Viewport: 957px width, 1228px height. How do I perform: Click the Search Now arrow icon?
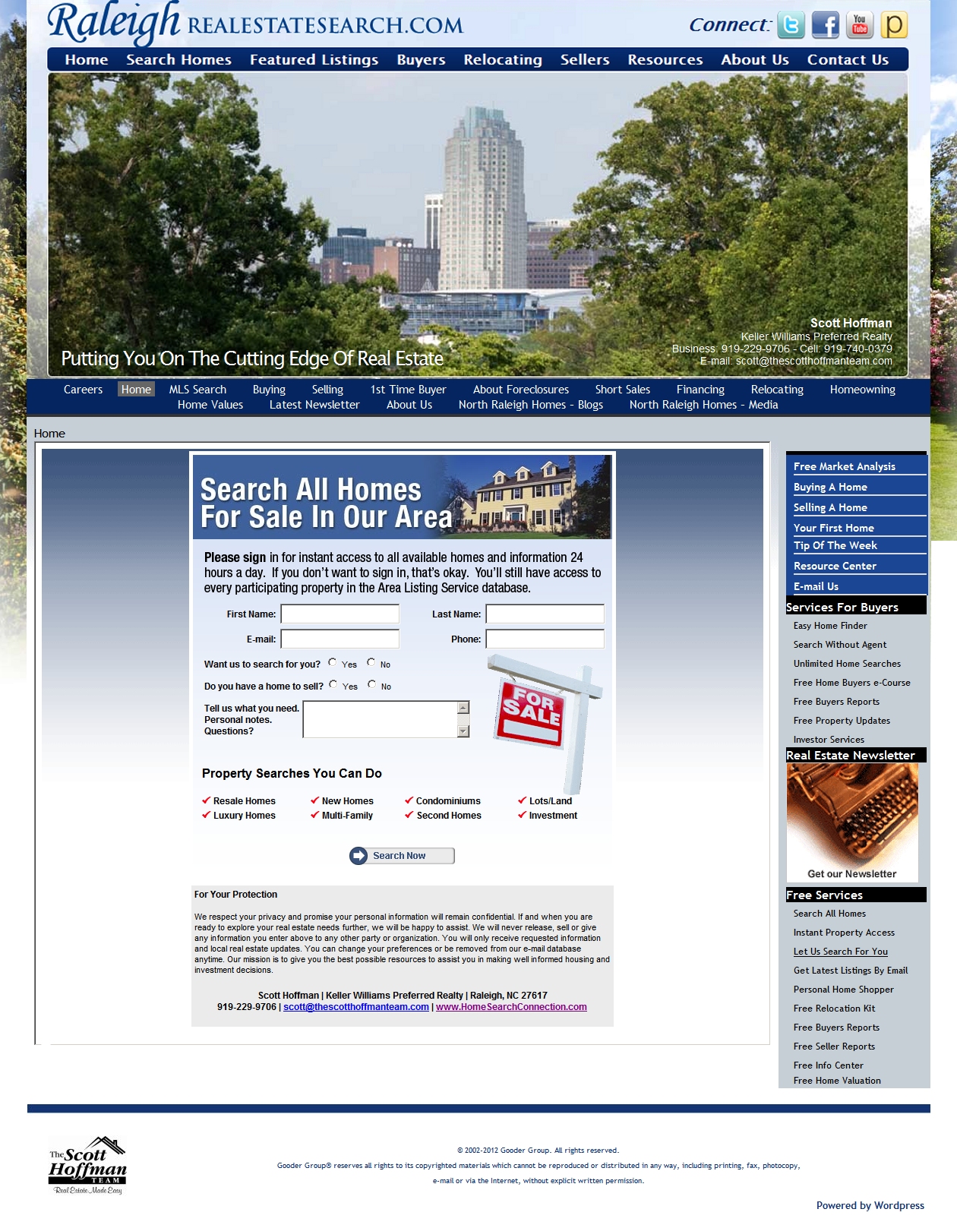358,856
